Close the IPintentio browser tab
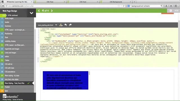This screenshot has height=101, width=180. 31,2
